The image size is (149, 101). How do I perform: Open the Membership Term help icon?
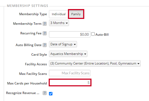pyautogui.click(x=45, y=23)
